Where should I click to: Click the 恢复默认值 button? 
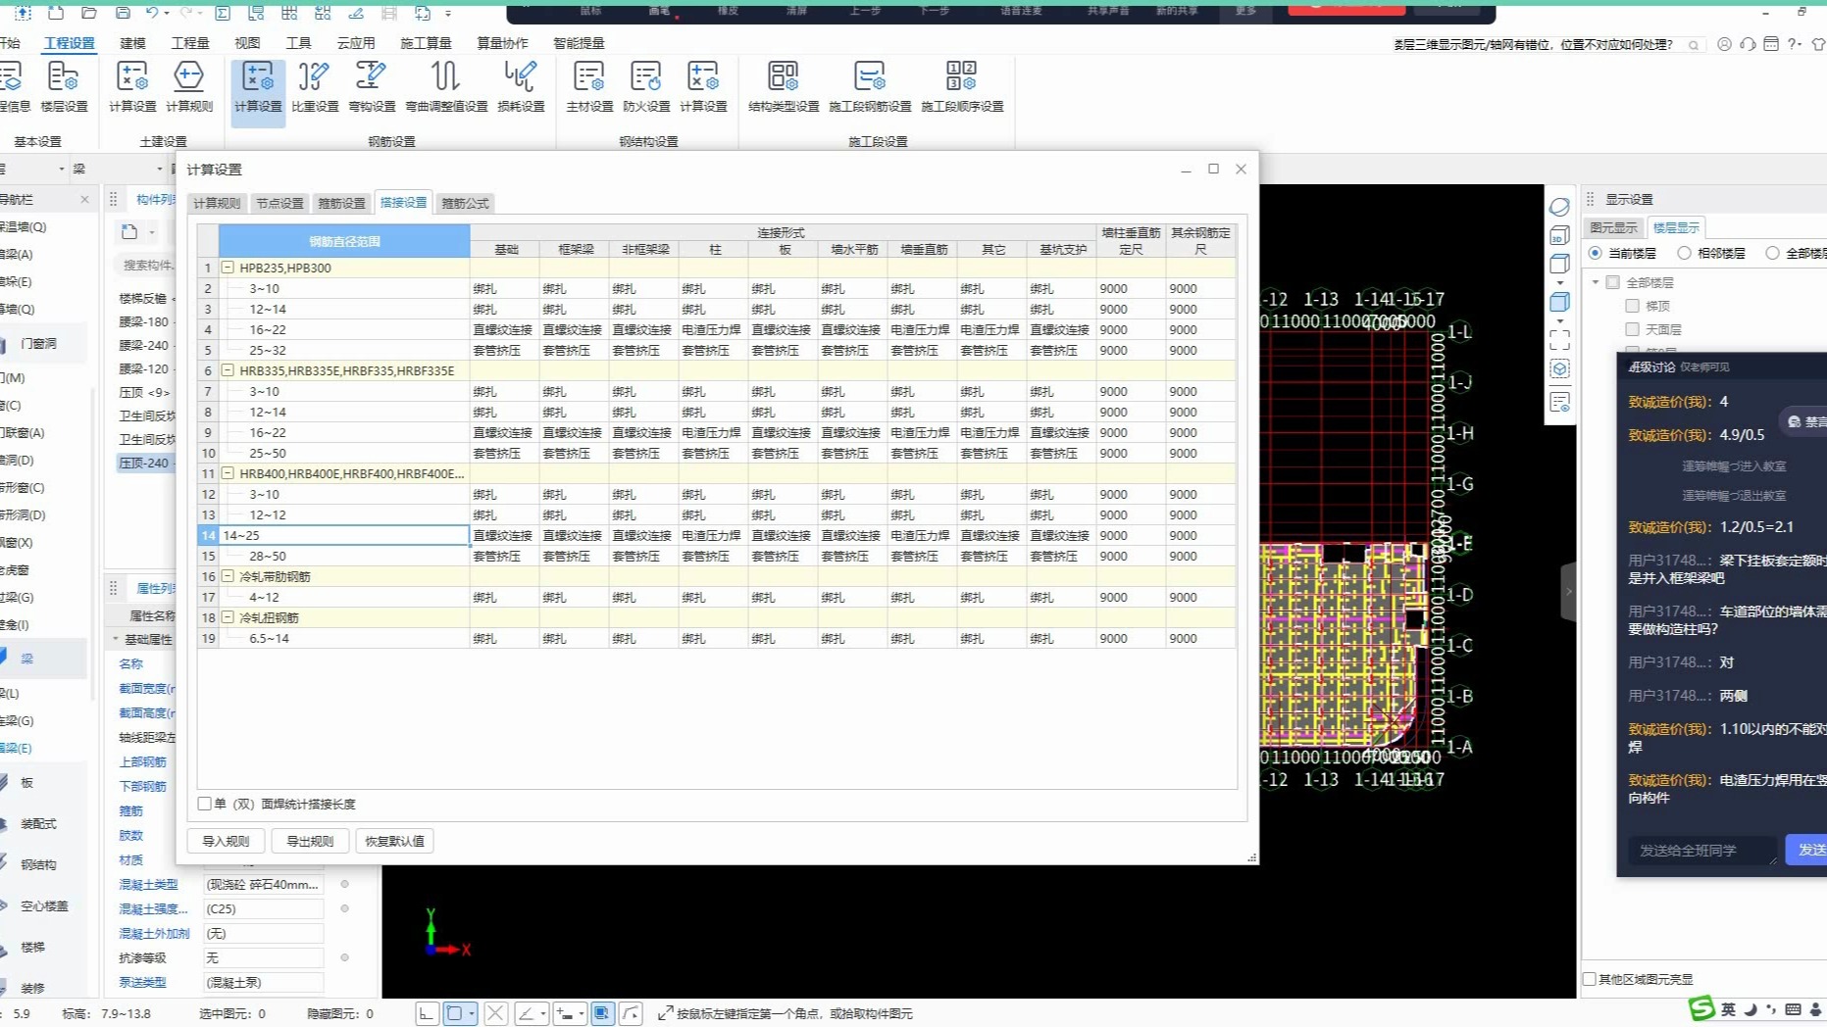[395, 841]
